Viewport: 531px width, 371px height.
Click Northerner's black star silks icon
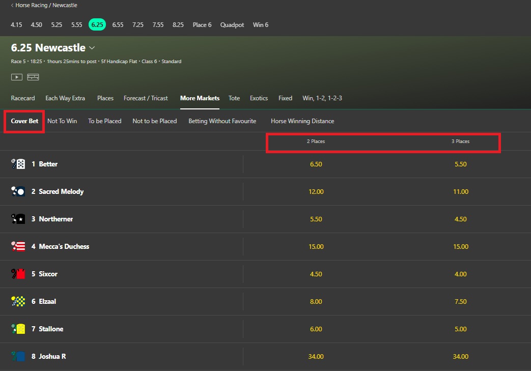pos(18,219)
